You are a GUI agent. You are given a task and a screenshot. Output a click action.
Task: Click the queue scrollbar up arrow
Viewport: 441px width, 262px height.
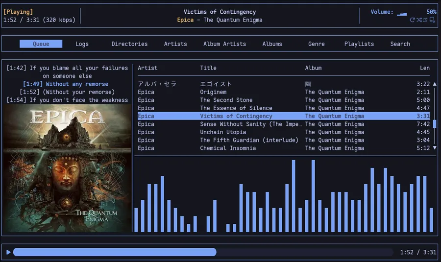pos(434,84)
